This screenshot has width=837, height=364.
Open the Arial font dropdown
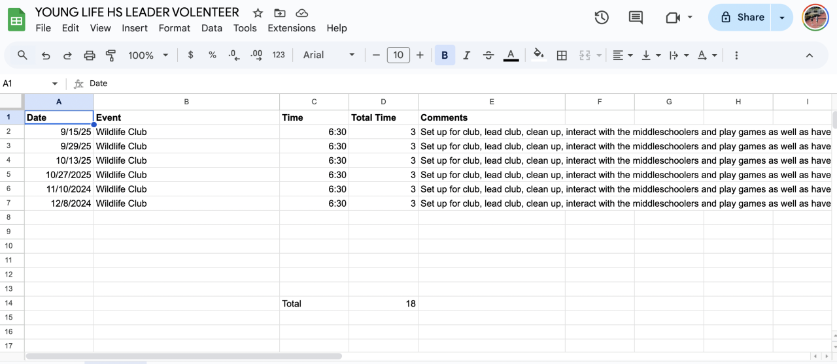329,55
